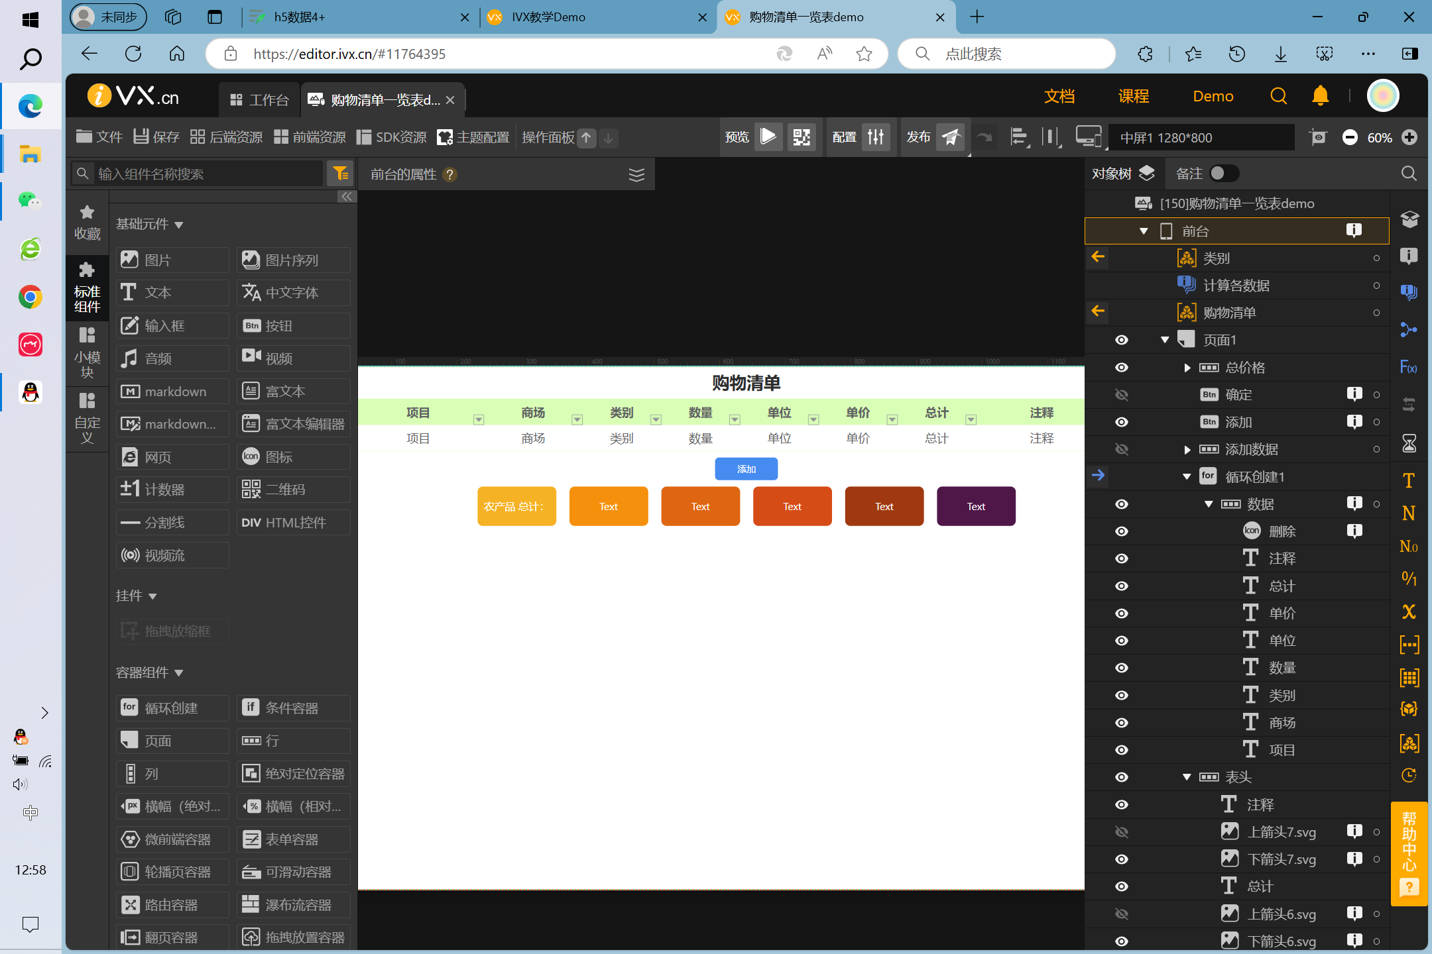Select the 发布 publish icon
Screen dimensions: 1432x954
click(x=951, y=136)
